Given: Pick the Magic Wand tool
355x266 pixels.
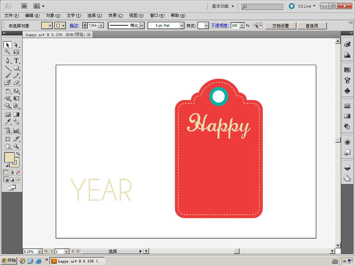Looking at the screenshot, I should (x=7, y=52).
